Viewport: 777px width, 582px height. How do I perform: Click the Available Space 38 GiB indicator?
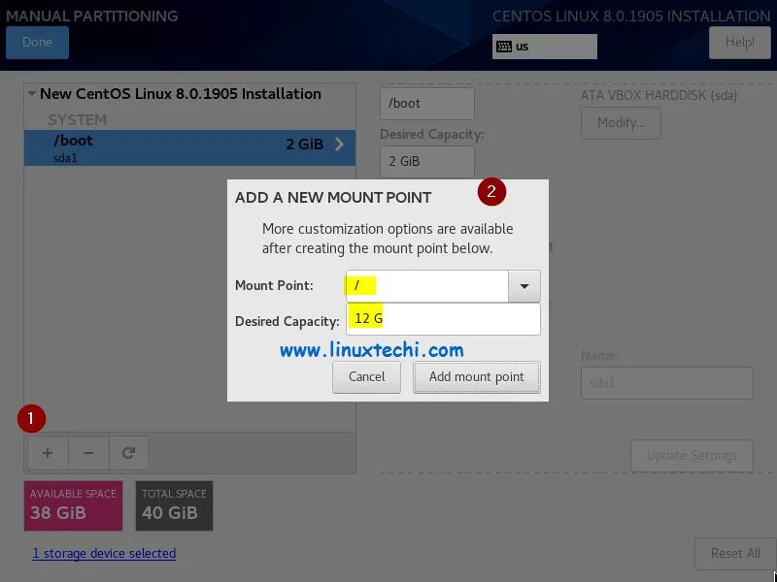(72, 505)
